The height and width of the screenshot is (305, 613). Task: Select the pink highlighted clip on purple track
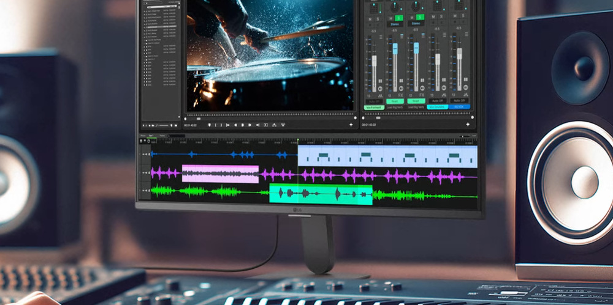(221, 174)
